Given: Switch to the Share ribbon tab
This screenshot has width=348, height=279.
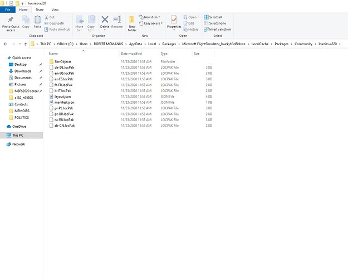Looking at the screenshot, I should 40,10.
